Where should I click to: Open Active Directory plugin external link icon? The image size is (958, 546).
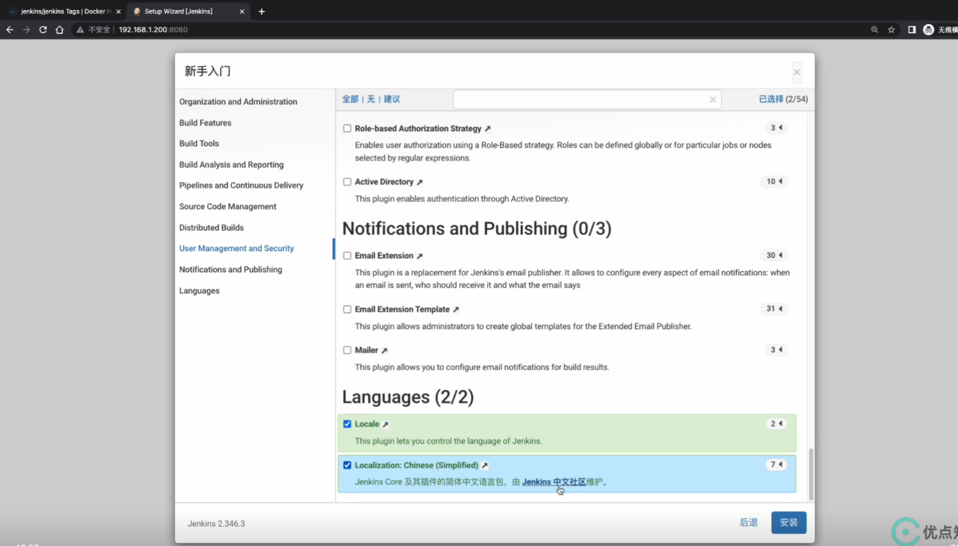420,182
